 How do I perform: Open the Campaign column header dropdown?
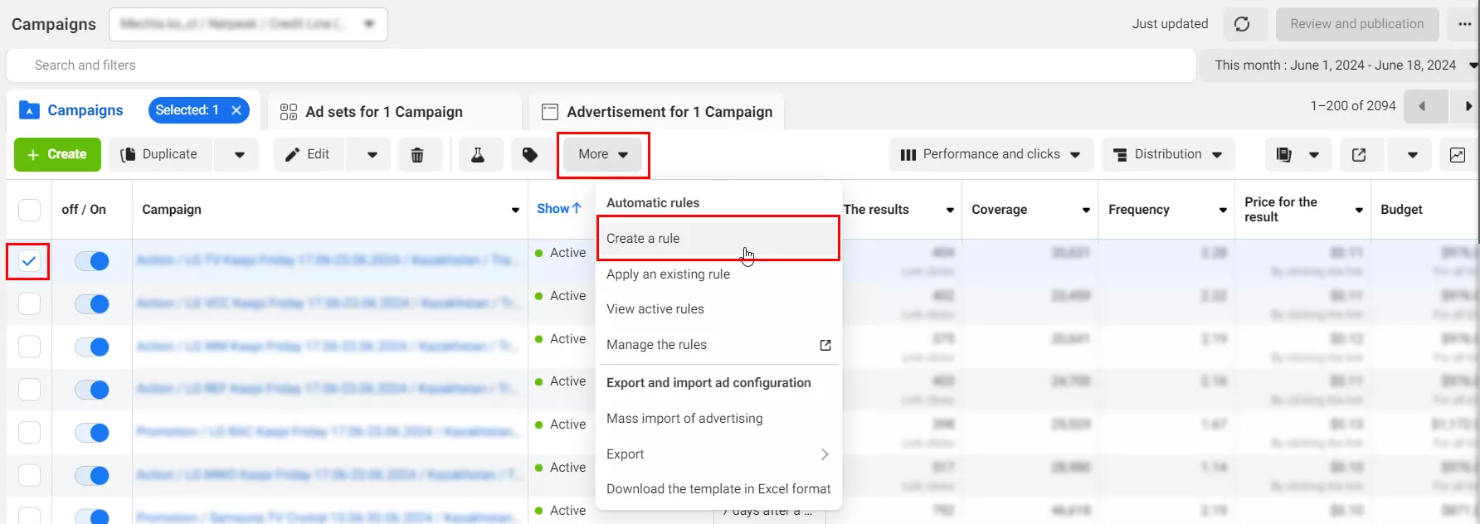515,210
